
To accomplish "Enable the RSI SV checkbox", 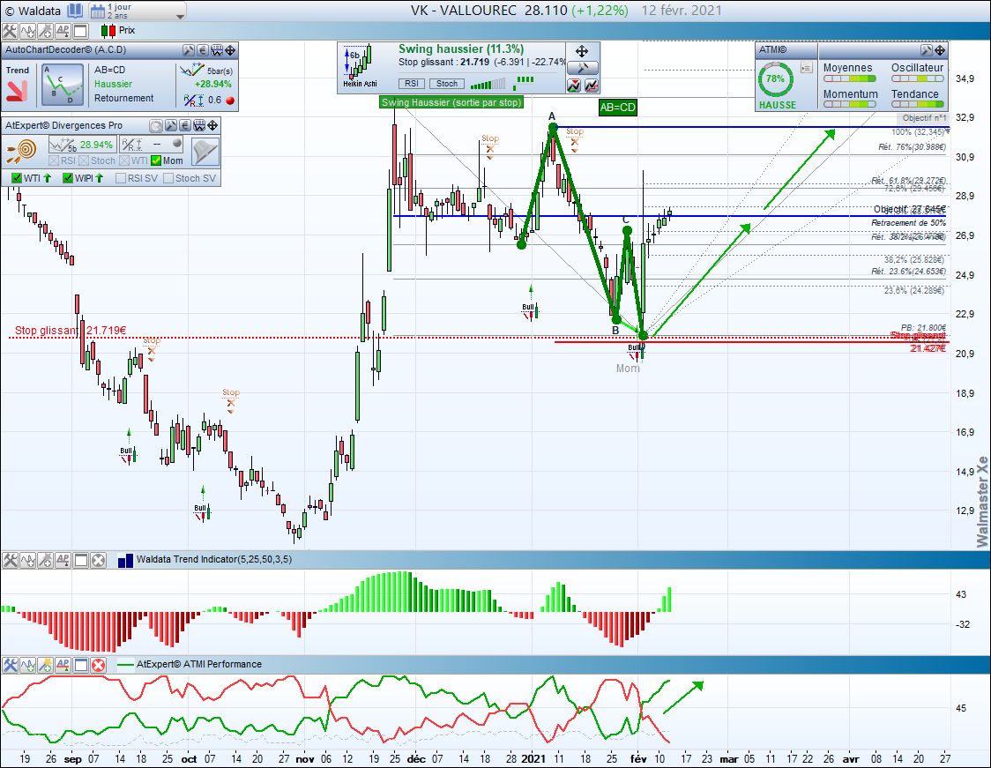I will [121, 178].
